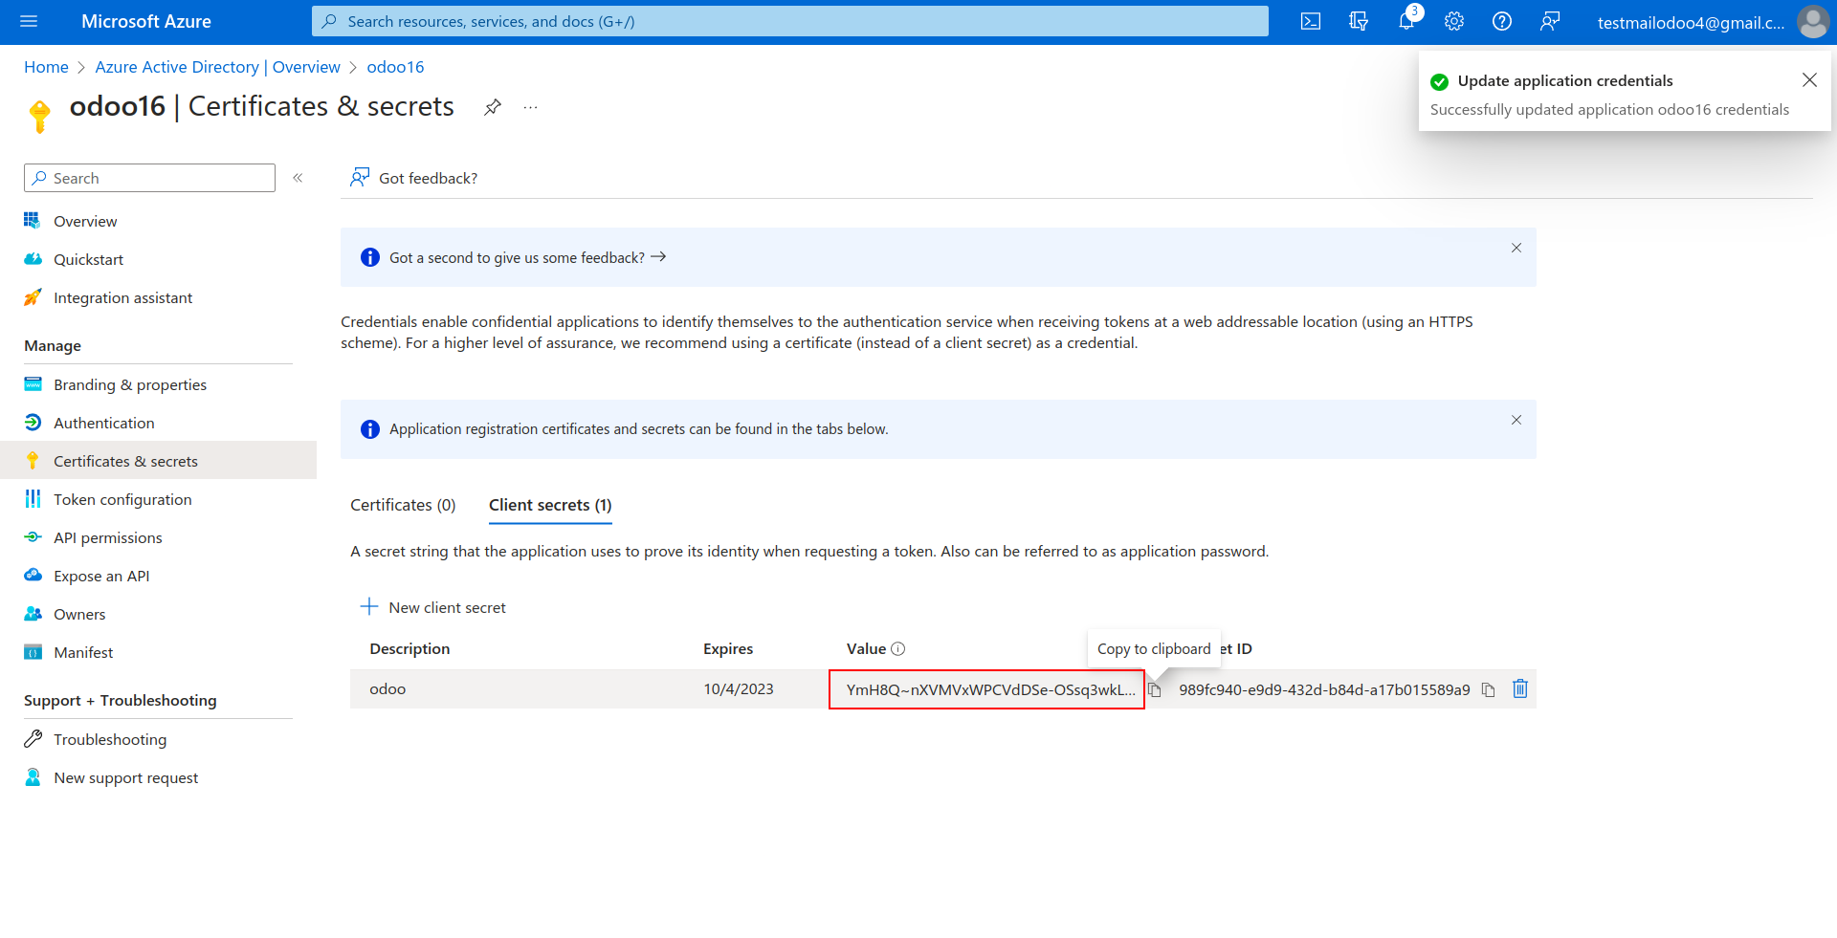
Task: Click the Integration assistant rocket icon
Action: pos(33,297)
